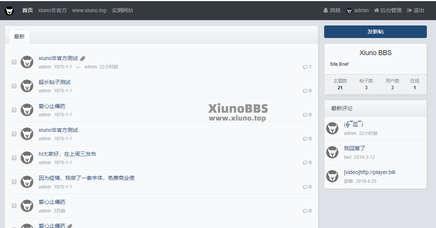The image size is (436, 228).
Task: Tick checkbox for hi大家好 thread
Action: (14, 158)
